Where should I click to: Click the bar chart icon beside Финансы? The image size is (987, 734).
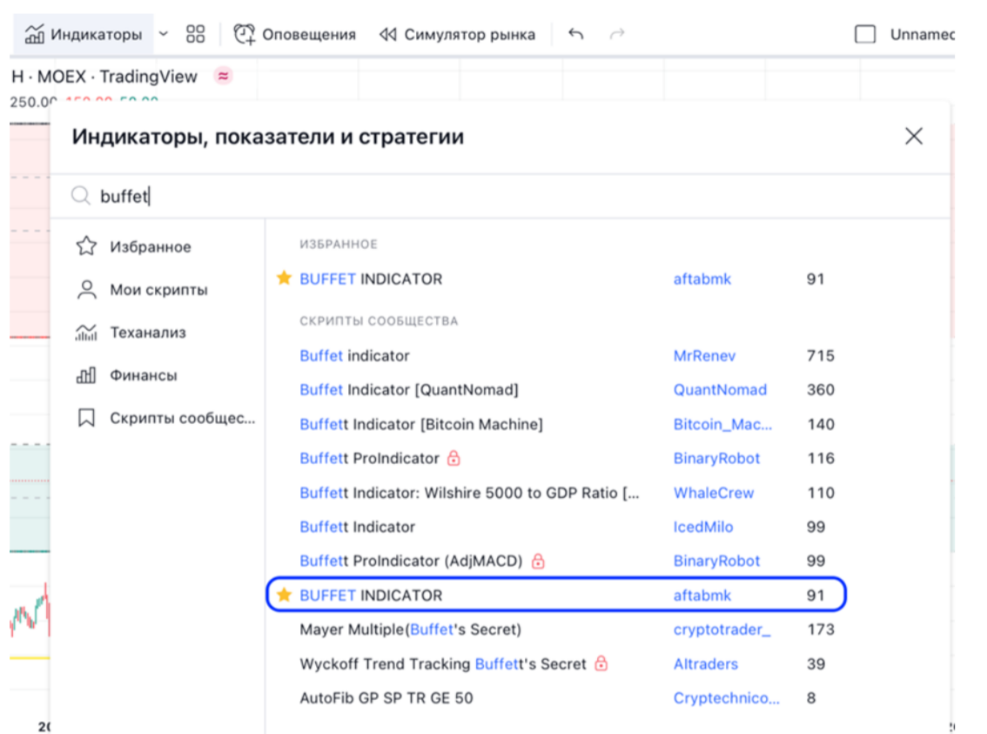(x=86, y=375)
